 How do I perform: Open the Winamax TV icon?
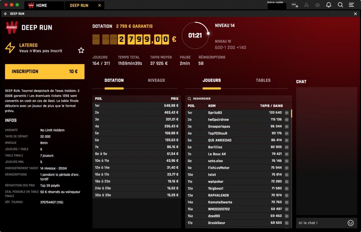295,5
